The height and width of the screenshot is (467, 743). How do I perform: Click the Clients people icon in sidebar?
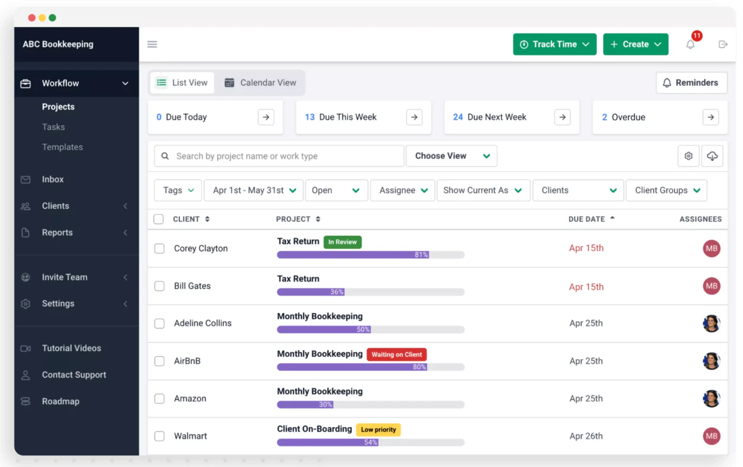(26, 206)
